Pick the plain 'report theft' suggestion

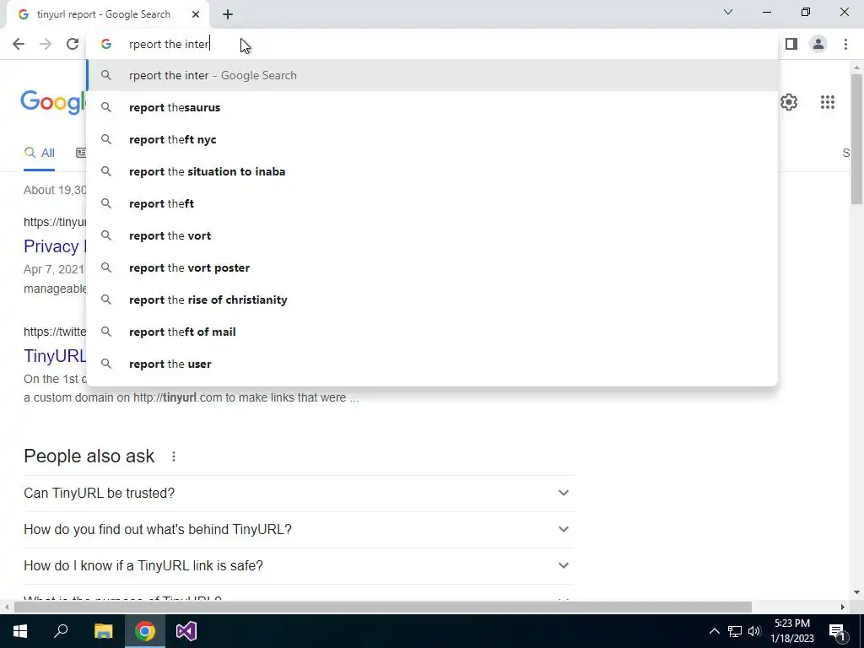433,203
